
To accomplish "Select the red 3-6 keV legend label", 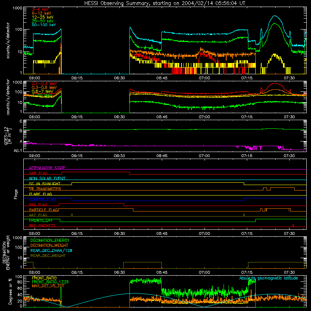I will (40, 9).
